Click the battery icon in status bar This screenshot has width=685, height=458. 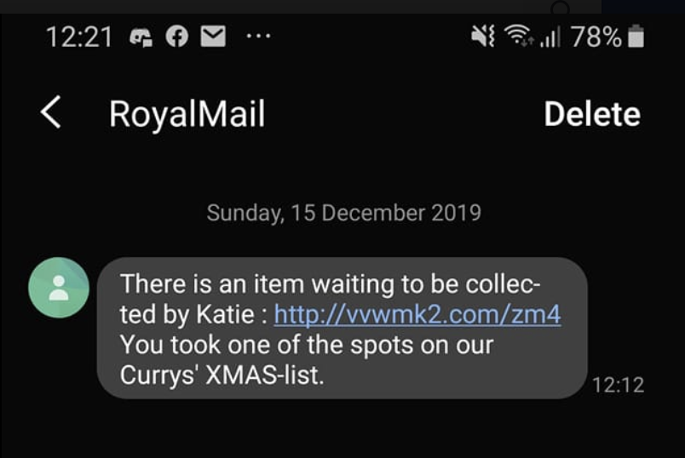point(636,37)
